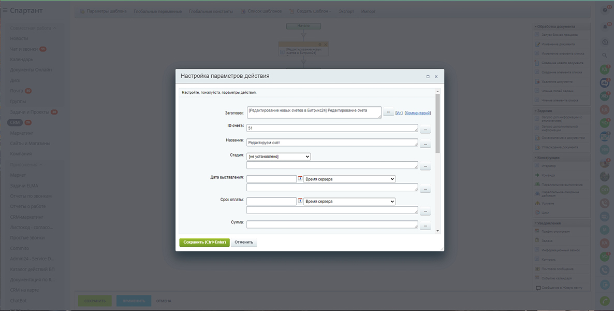
Task: Open the calendar picker for Срок оплаты
Action: coord(300,201)
